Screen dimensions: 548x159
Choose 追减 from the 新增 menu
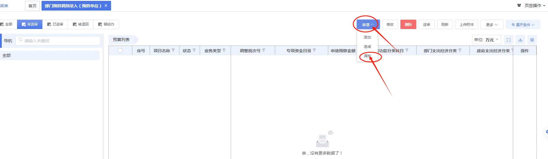click(x=367, y=47)
